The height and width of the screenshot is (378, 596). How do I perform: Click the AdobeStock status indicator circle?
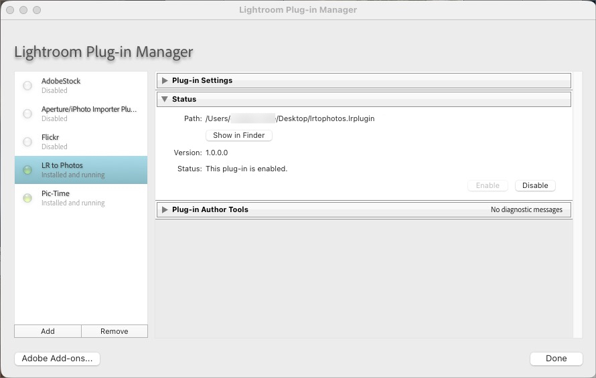(x=27, y=86)
